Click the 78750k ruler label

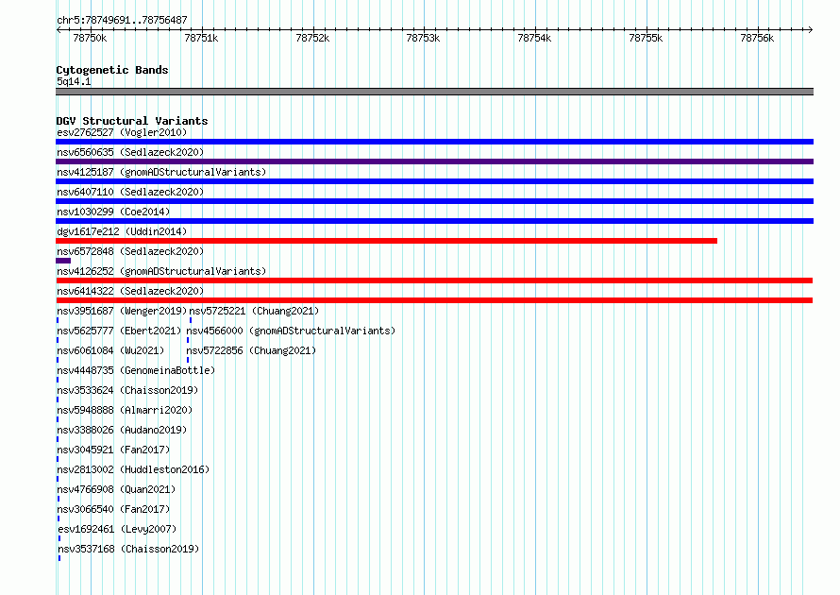pos(90,38)
